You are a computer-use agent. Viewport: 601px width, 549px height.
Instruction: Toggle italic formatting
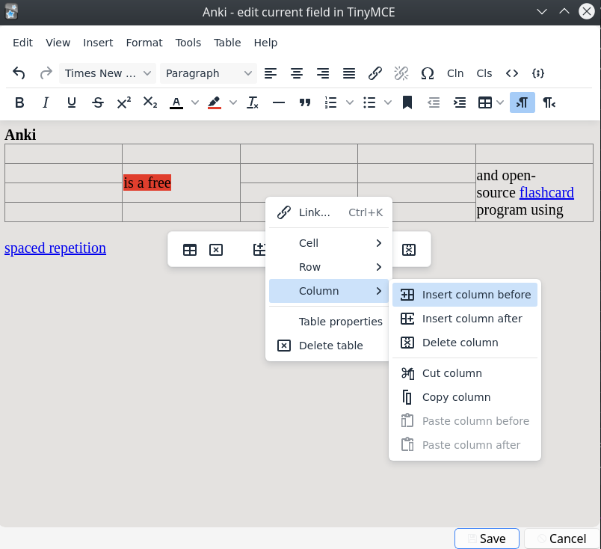click(x=46, y=102)
